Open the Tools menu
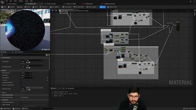This screenshot has height=110, width=196. pyautogui.click(x=27, y=1)
